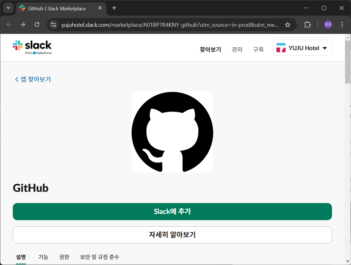The image size is (351, 265).
Task: Click the 자세히 알아보기 button
Action: point(172,235)
